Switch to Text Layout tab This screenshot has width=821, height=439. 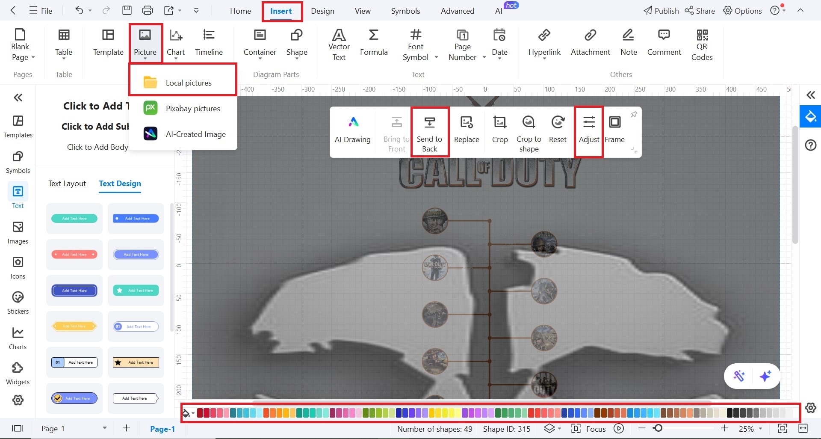(67, 184)
